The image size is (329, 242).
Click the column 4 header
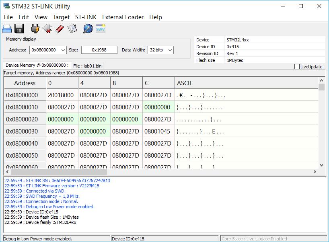[x=94, y=83]
